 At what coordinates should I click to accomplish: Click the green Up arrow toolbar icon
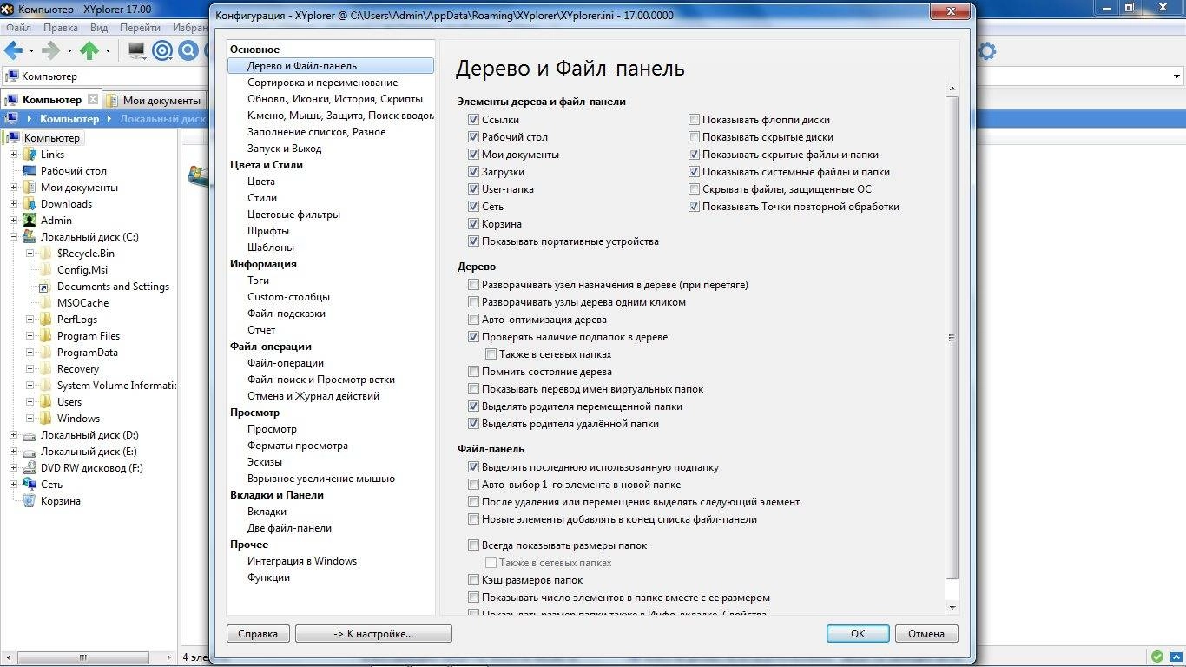[x=89, y=50]
